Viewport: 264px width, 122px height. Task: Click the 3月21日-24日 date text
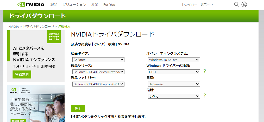point(34,66)
